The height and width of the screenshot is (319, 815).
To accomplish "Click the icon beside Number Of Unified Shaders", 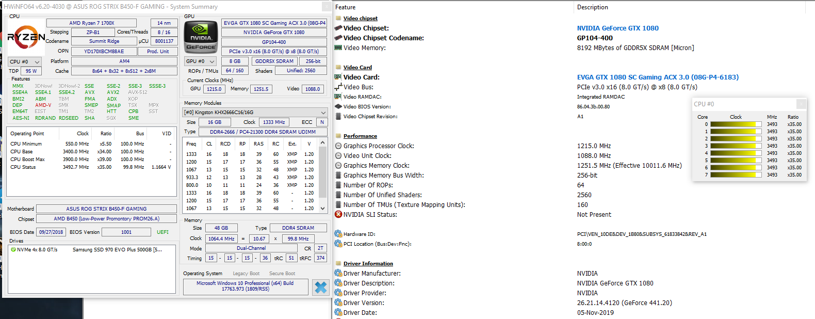I will coord(338,195).
